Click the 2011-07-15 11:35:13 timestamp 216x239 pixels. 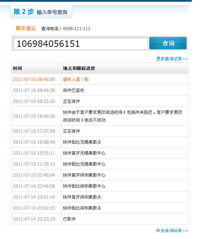[34, 164]
